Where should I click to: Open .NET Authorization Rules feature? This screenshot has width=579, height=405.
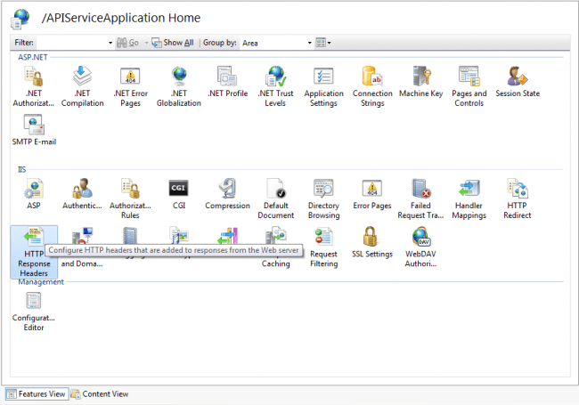[34, 86]
